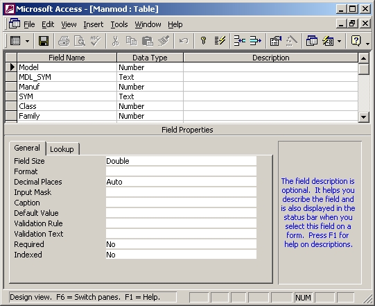The image size is (375, 306).
Task: Click the Text data type for SYM
Action: 150,96
